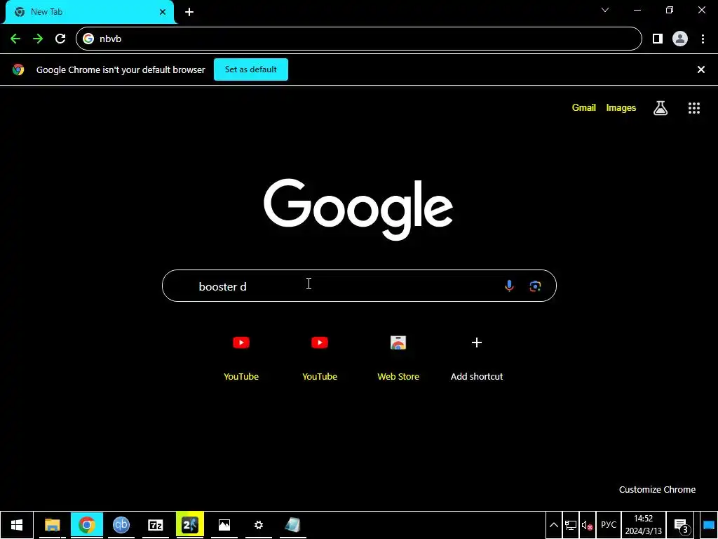The width and height of the screenshot is (718, 539).
Task: Click the Google icon in address bar
Action: tap(88, 39)
